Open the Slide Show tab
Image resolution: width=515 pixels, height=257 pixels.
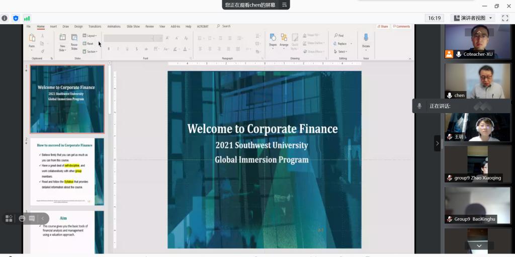coord(133,26)
